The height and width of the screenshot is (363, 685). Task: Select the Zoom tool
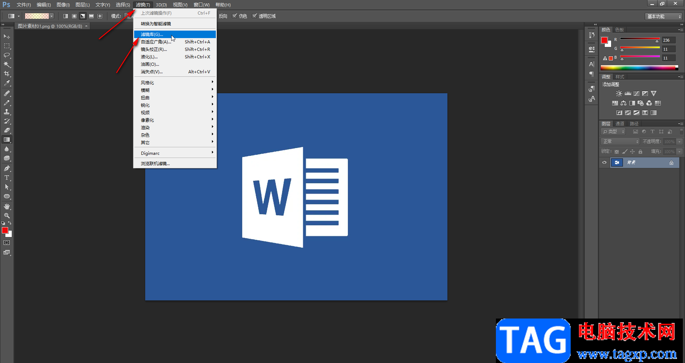7,216
